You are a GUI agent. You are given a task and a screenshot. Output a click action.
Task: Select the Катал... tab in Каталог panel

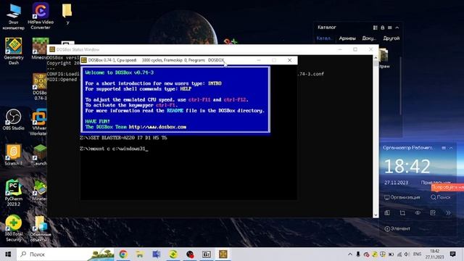[x=324, y=38]
